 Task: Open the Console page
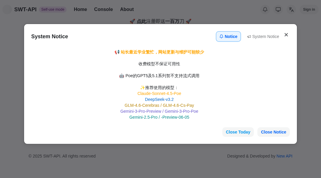click(103, 9)
